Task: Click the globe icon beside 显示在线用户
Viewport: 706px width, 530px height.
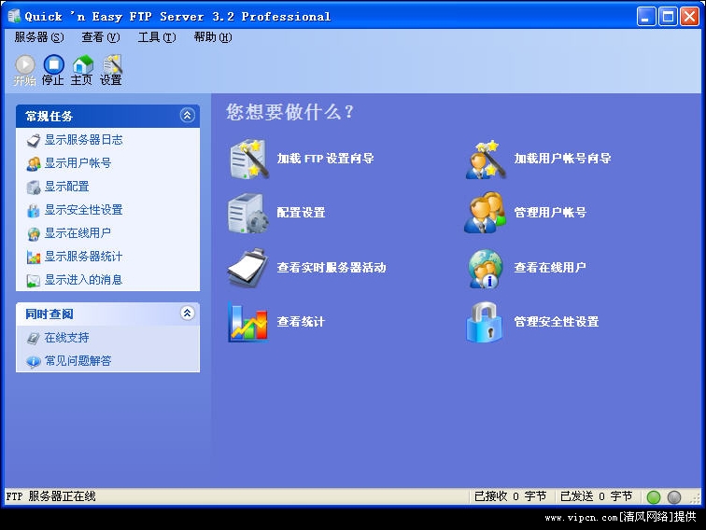Action: click(x=34, y=234)
